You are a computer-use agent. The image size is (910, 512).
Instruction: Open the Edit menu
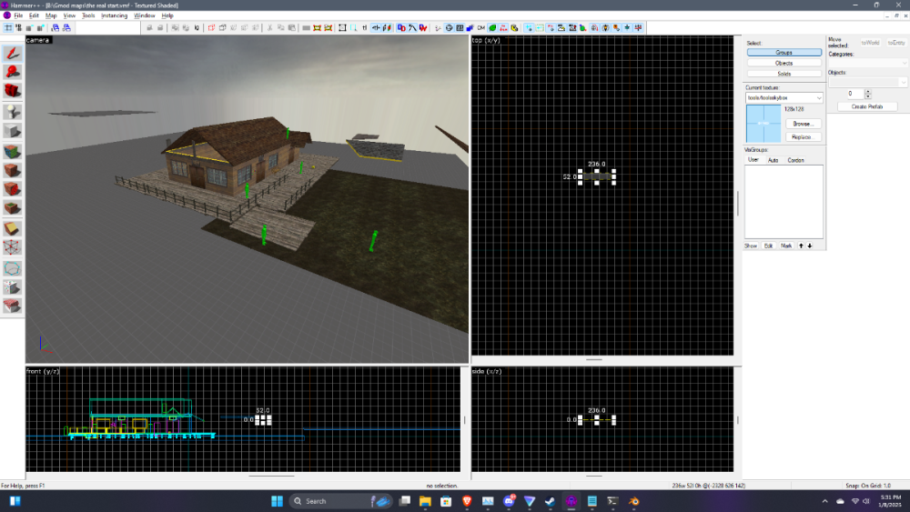[x=35, y=15]
